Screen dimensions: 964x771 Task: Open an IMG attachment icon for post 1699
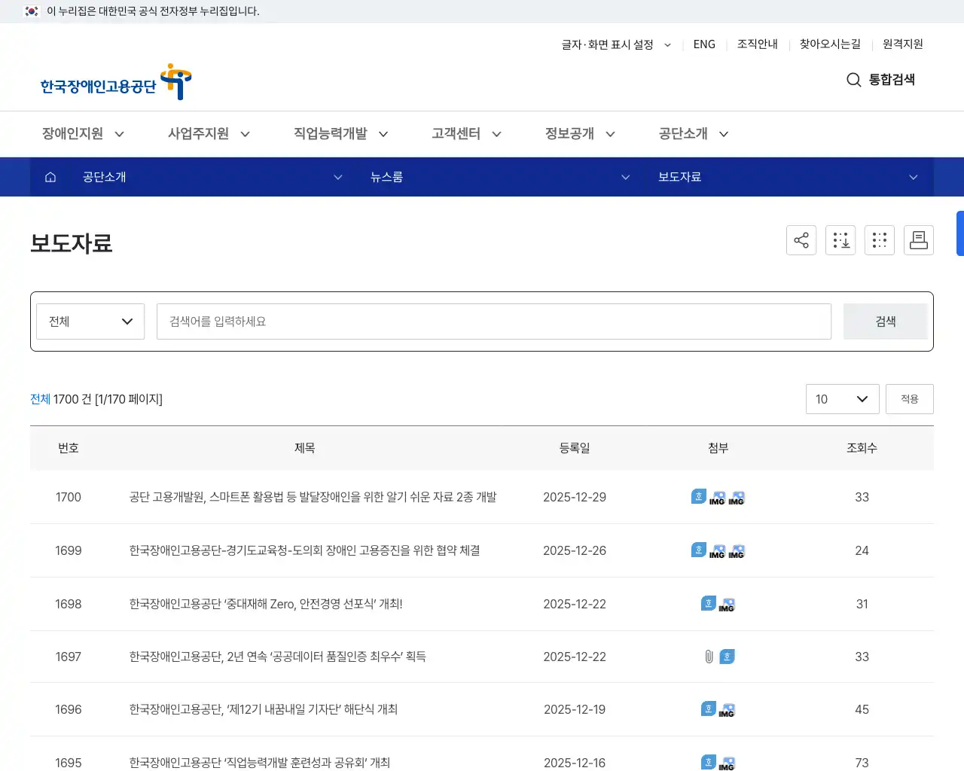coord(718,550)
